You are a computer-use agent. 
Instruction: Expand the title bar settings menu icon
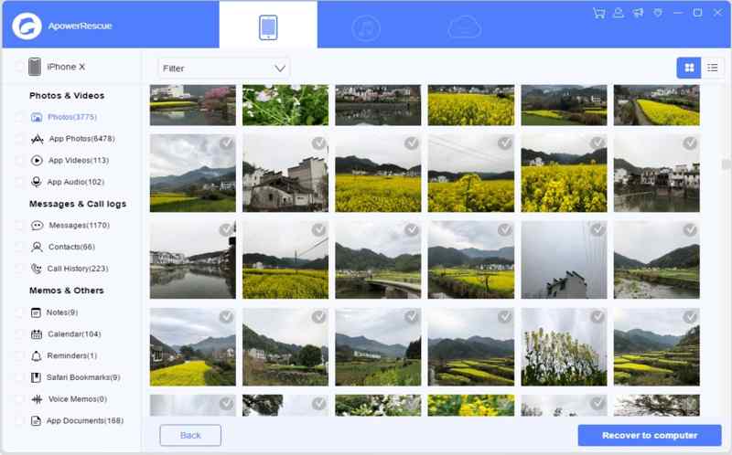(x=657, y=13)
